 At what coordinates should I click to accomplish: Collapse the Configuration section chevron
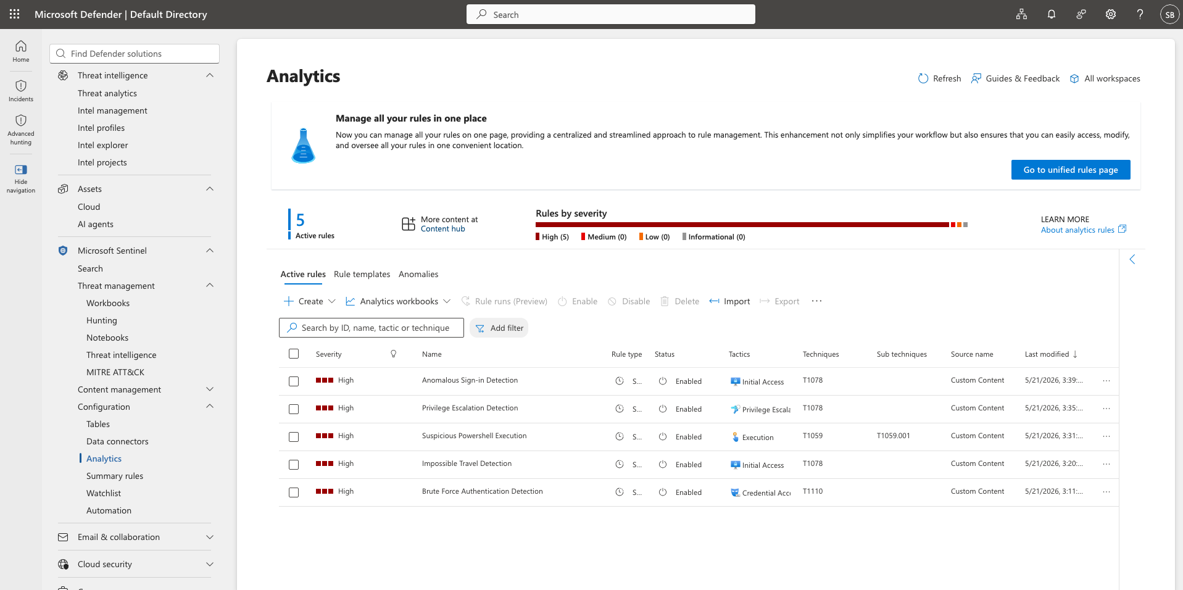[x=210, y=406]
